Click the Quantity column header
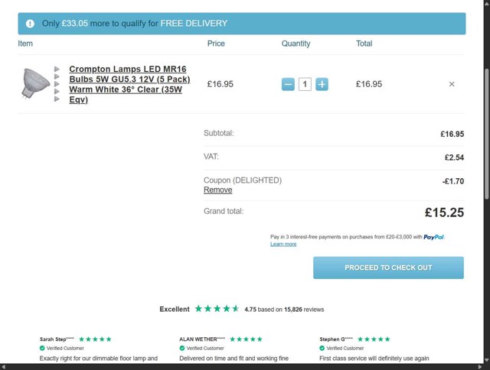This screenshot has width=490, height=370. point(296,44)
